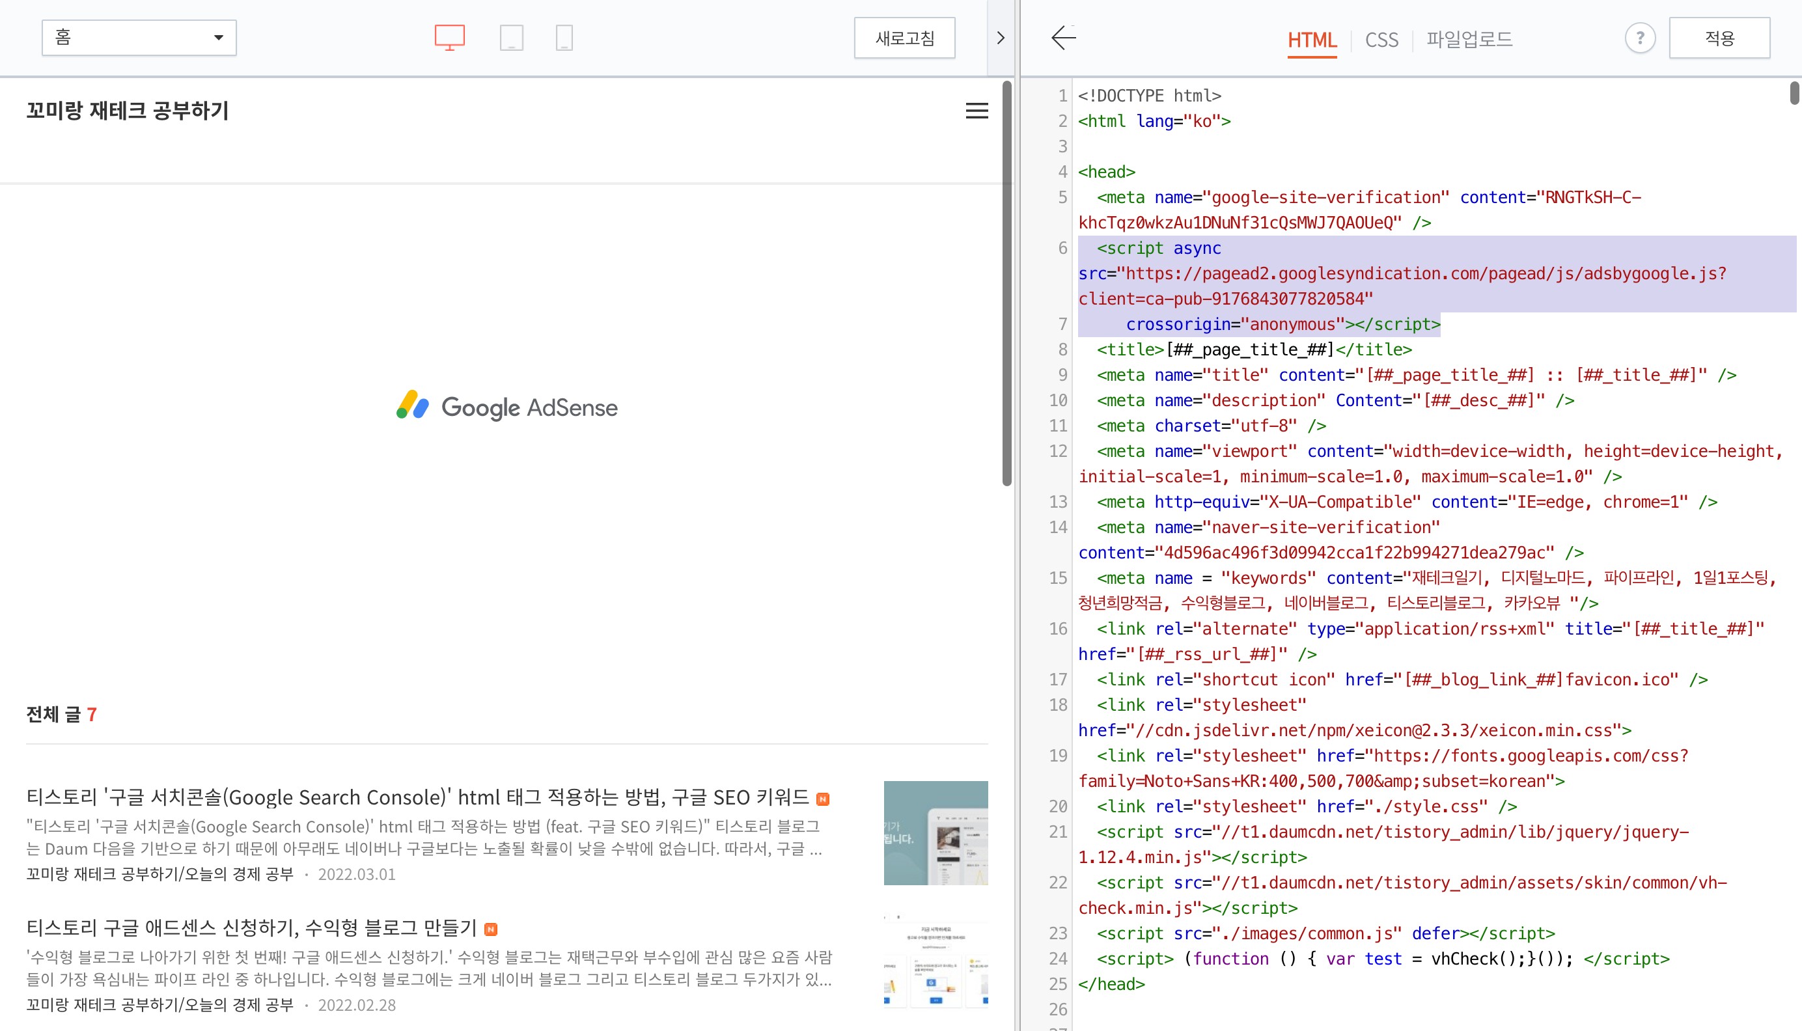
Task: Click highlighted script async adsbygoogle line
Action: (1402, 274)
